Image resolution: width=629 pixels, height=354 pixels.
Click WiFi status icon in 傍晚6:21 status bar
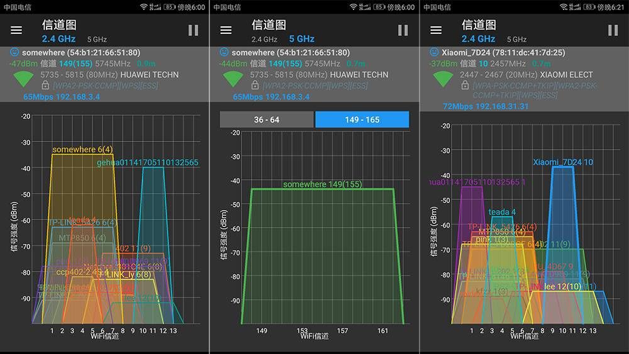point(564,7)
